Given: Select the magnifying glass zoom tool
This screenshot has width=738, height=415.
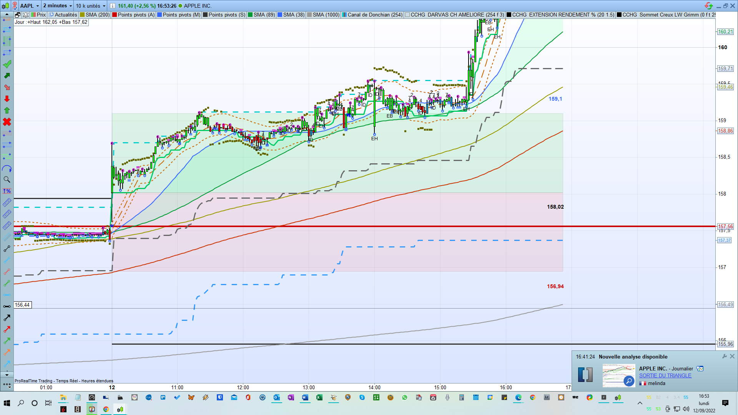Looking at the screenshot, I should pyautogui.click(x=7, y=179).
